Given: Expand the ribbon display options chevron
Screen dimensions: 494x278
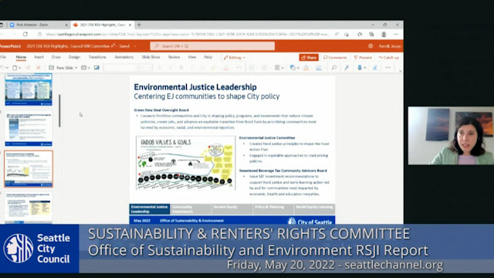Looking at the screenshot, I should point(401,71).
